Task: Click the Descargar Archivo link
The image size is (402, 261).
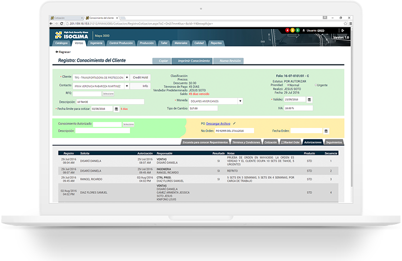Action: tap(218, 123)
